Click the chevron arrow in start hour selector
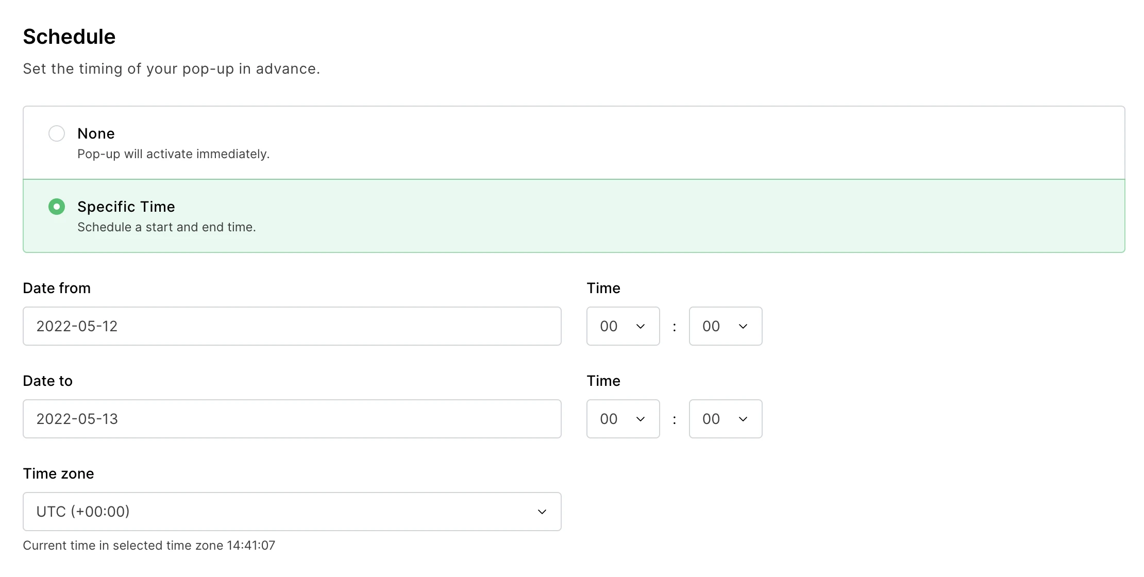 coord(641,326)
